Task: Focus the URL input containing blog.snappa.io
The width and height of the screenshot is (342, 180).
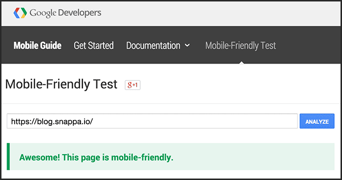Action: pyautogui.click(x=152, y=121)
